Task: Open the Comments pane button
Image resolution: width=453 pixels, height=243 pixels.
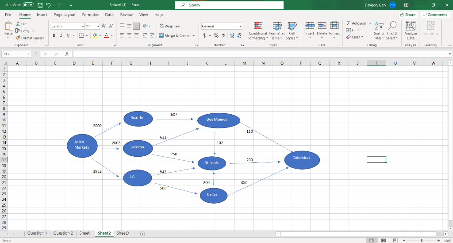Action: point(435,15)
